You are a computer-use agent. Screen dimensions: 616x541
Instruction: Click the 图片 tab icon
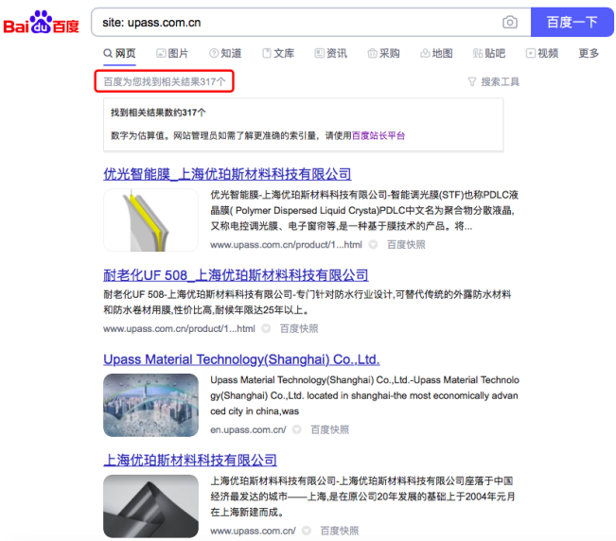pos(161,53)
